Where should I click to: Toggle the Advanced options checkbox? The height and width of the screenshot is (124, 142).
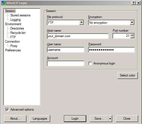pos(7,110)
